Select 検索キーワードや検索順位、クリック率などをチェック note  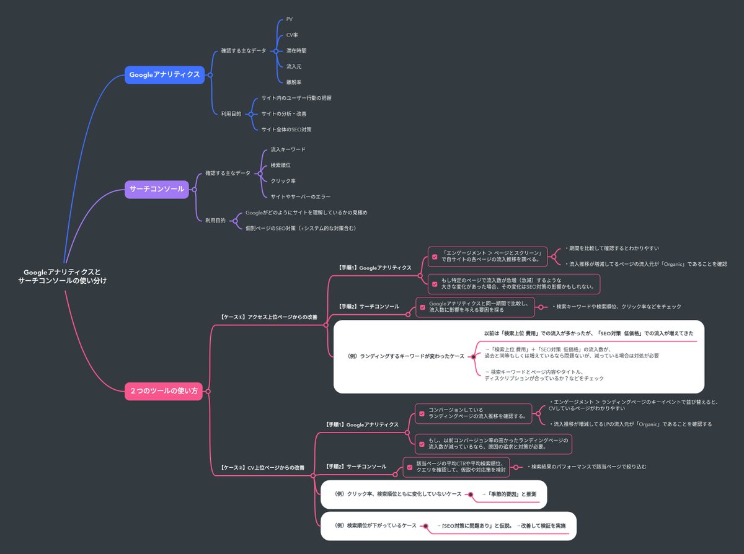click(x=616, y=307)
